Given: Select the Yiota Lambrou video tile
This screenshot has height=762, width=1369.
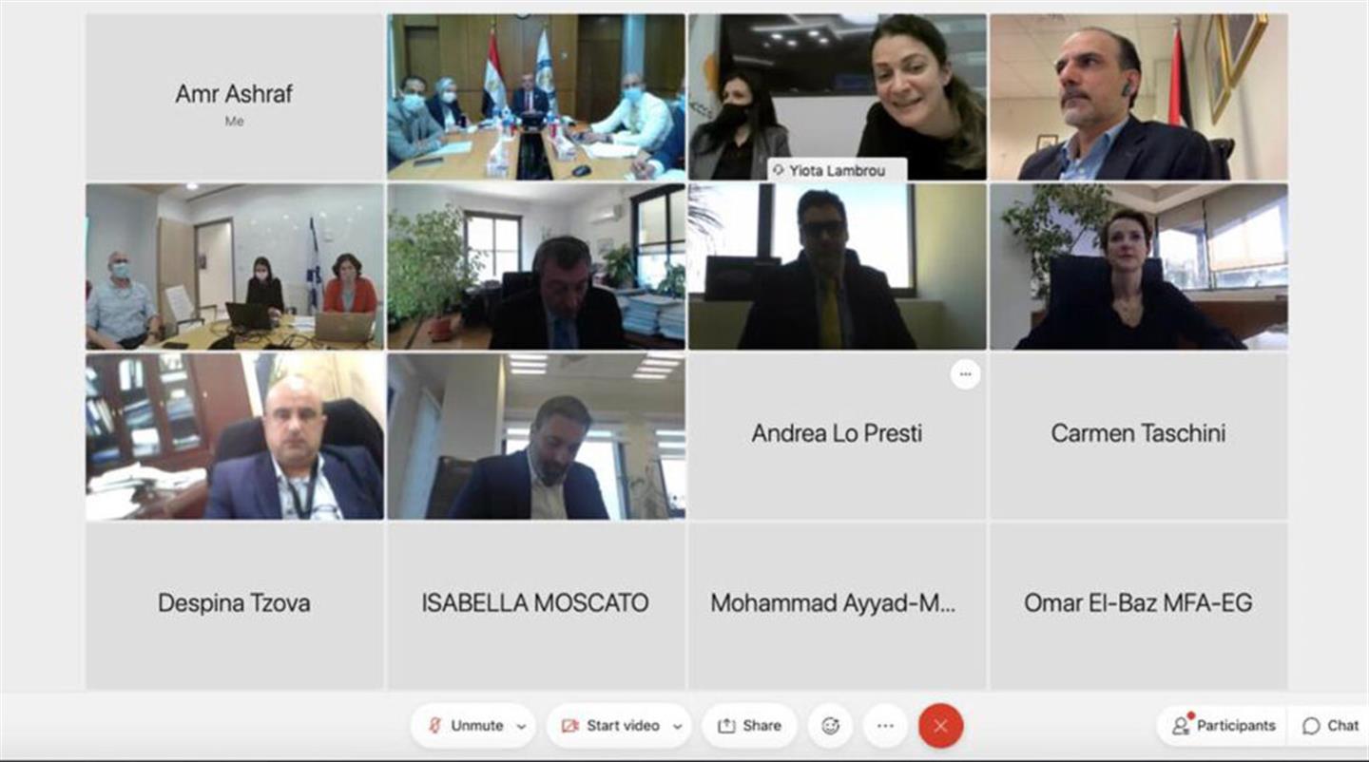Looking at the screenshot, I should (838, 97).
